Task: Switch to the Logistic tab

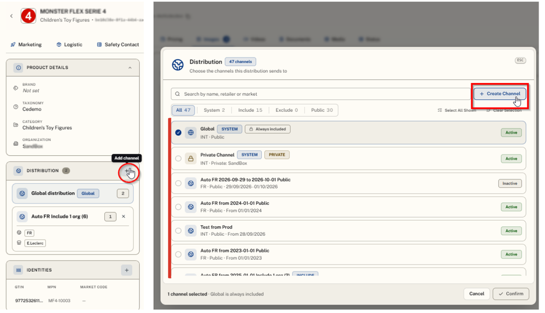Action: pos(69,45)
